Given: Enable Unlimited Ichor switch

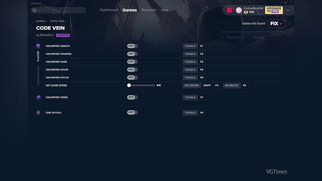Looking at the screenshot, I should pos(132,69).
